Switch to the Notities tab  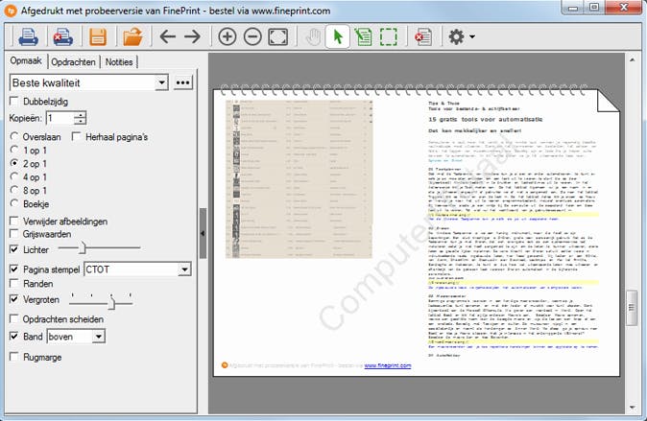pyautogui.click(x=119, y=62)
